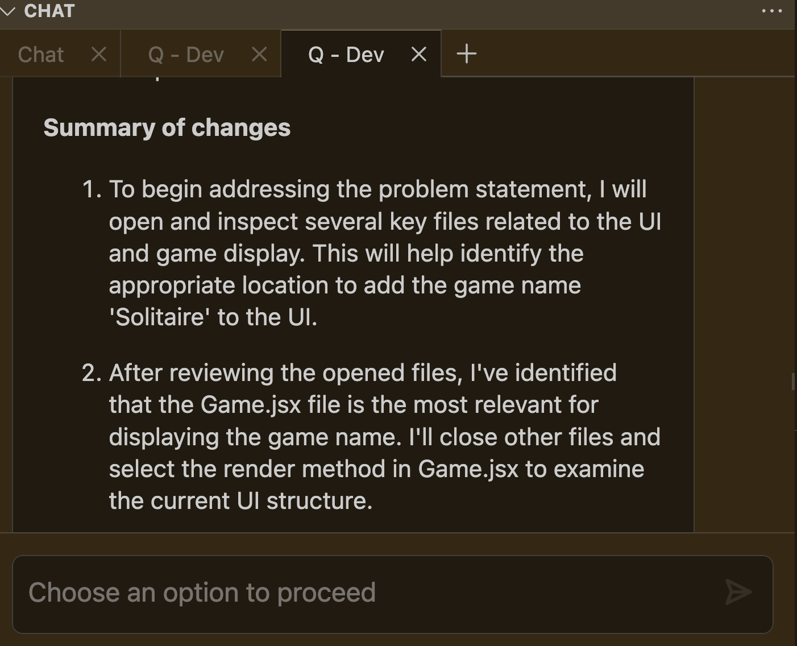
Task: Select the active Q - Dev tab label
Action: (x=346, y=54)
